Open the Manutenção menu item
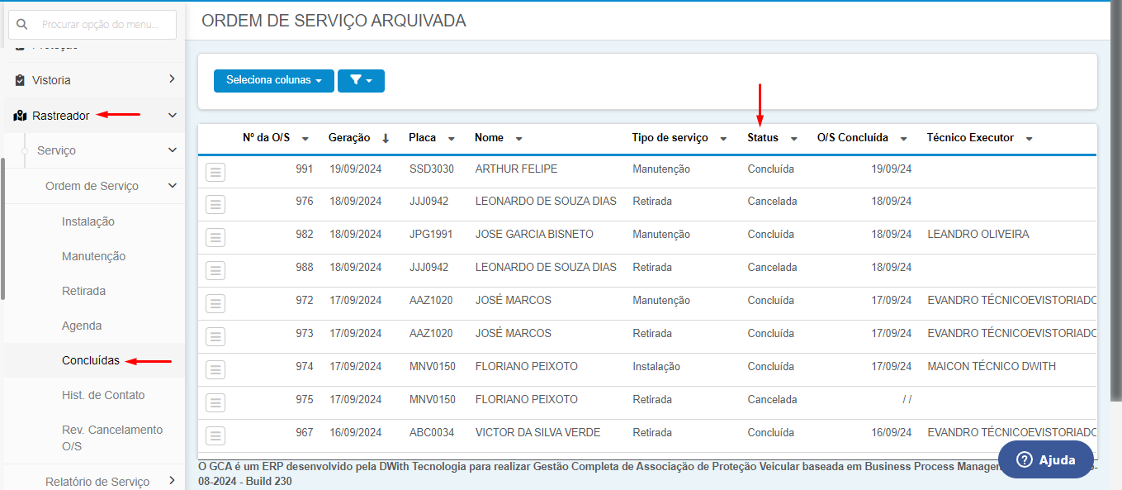 coord(94,256)
